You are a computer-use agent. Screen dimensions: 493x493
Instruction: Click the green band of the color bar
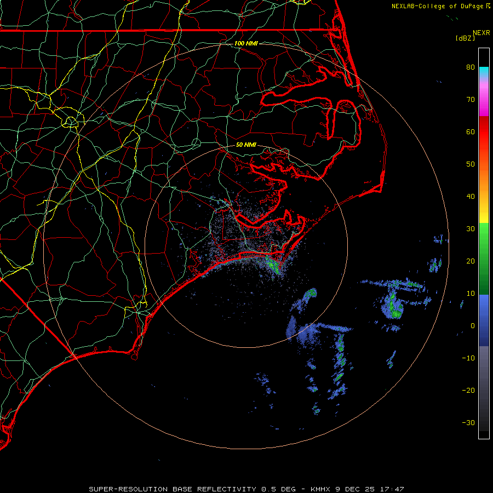pyautogui.click(x=484, y=259)
